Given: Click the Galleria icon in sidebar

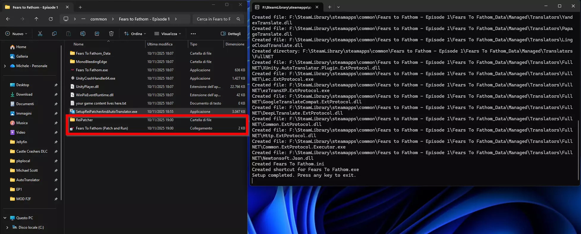Looking at the screenshot, I should (12, 56).
